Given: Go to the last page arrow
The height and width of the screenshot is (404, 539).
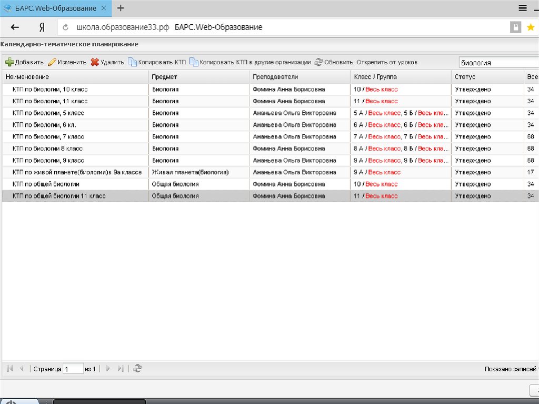Looking at the screenshot, I should coord(121,369).
